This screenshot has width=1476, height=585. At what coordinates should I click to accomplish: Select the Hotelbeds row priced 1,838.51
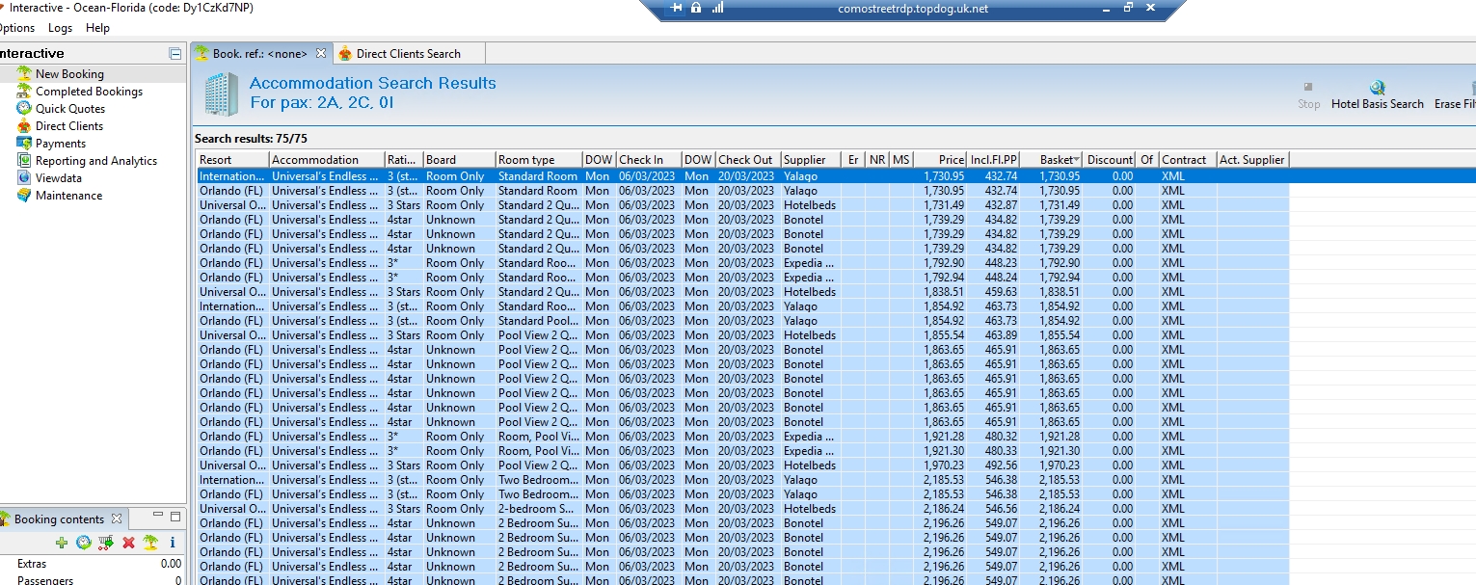tap(742, 292)
